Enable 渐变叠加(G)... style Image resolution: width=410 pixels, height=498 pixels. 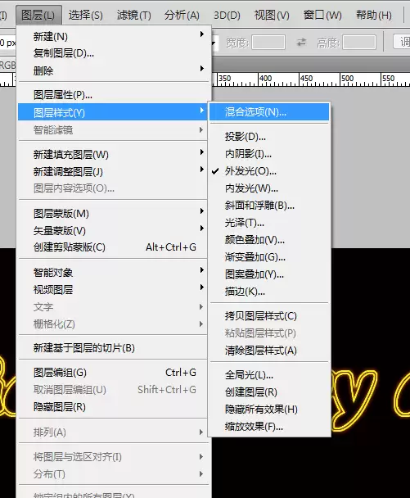[269, 257]
